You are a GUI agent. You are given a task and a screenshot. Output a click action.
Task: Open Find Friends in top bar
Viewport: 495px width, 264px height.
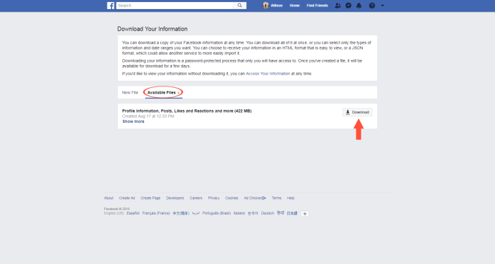(317, 5)
